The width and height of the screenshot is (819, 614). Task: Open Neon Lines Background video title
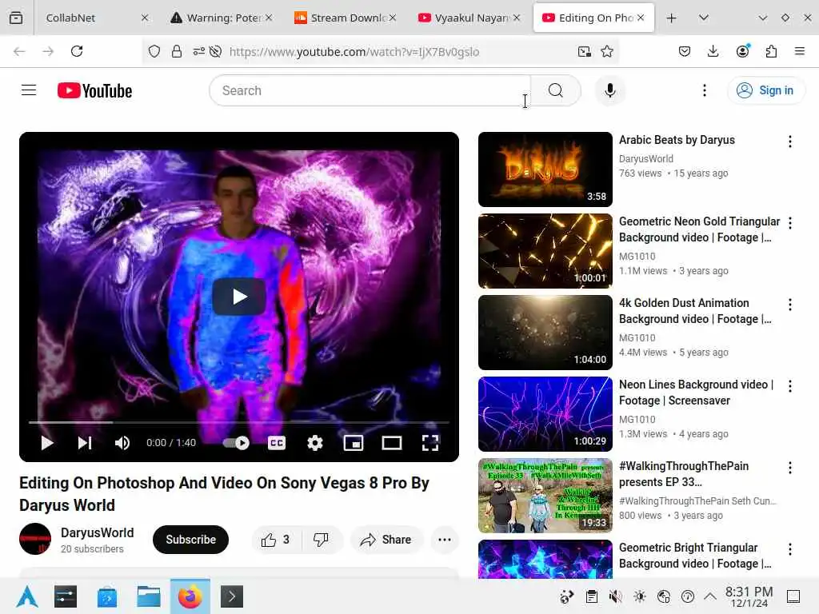point(697,392)
